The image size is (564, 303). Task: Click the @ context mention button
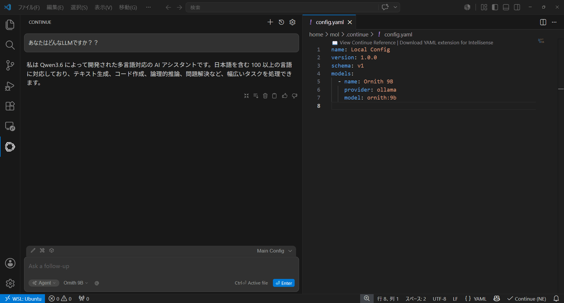97,283
